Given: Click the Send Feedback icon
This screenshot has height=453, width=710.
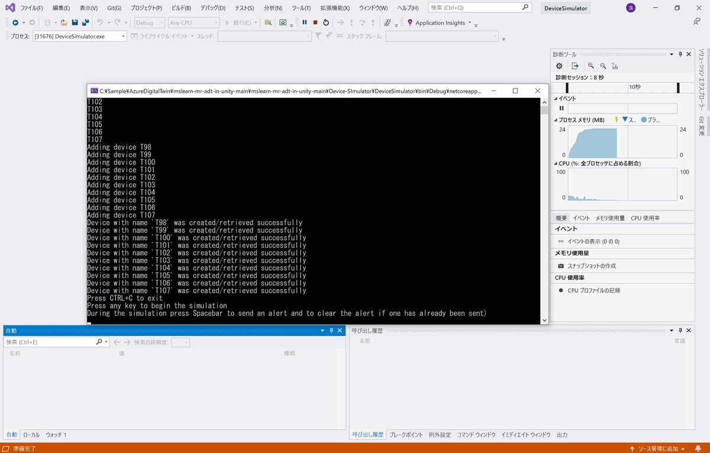Looking at the screenshot, I should pos(697,21).
